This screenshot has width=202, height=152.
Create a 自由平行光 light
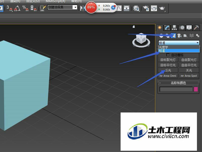tap(189, 65)
